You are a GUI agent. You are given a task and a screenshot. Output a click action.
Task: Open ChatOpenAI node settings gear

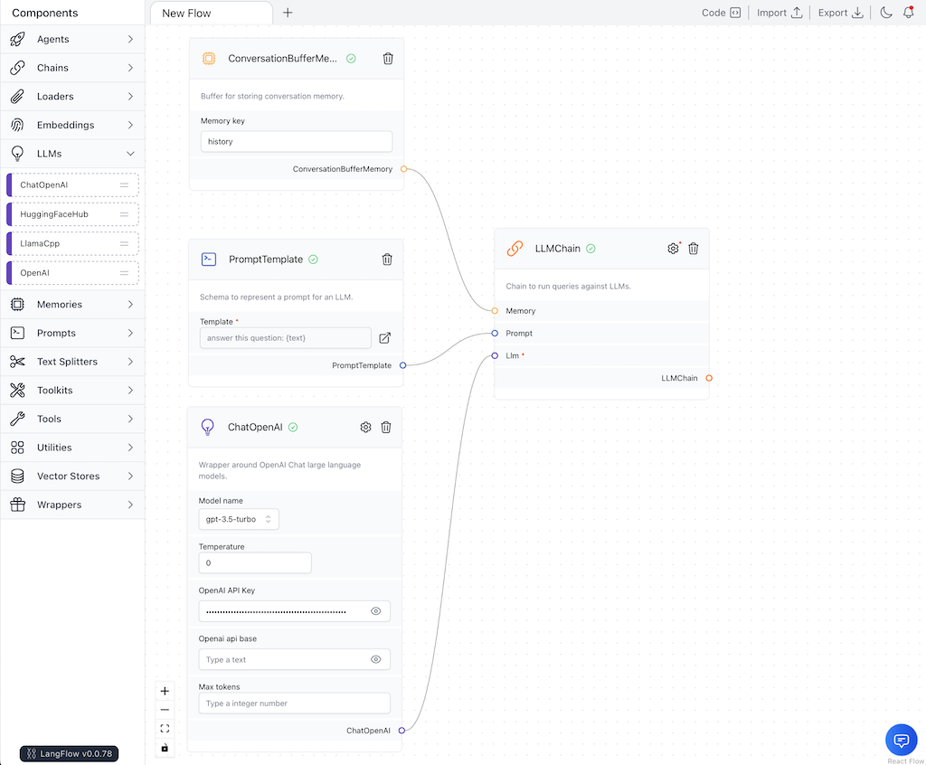(365, 428)
